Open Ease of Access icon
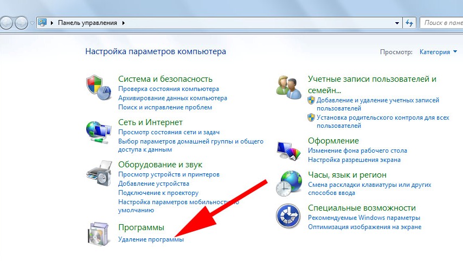 (x=288, y=216)
